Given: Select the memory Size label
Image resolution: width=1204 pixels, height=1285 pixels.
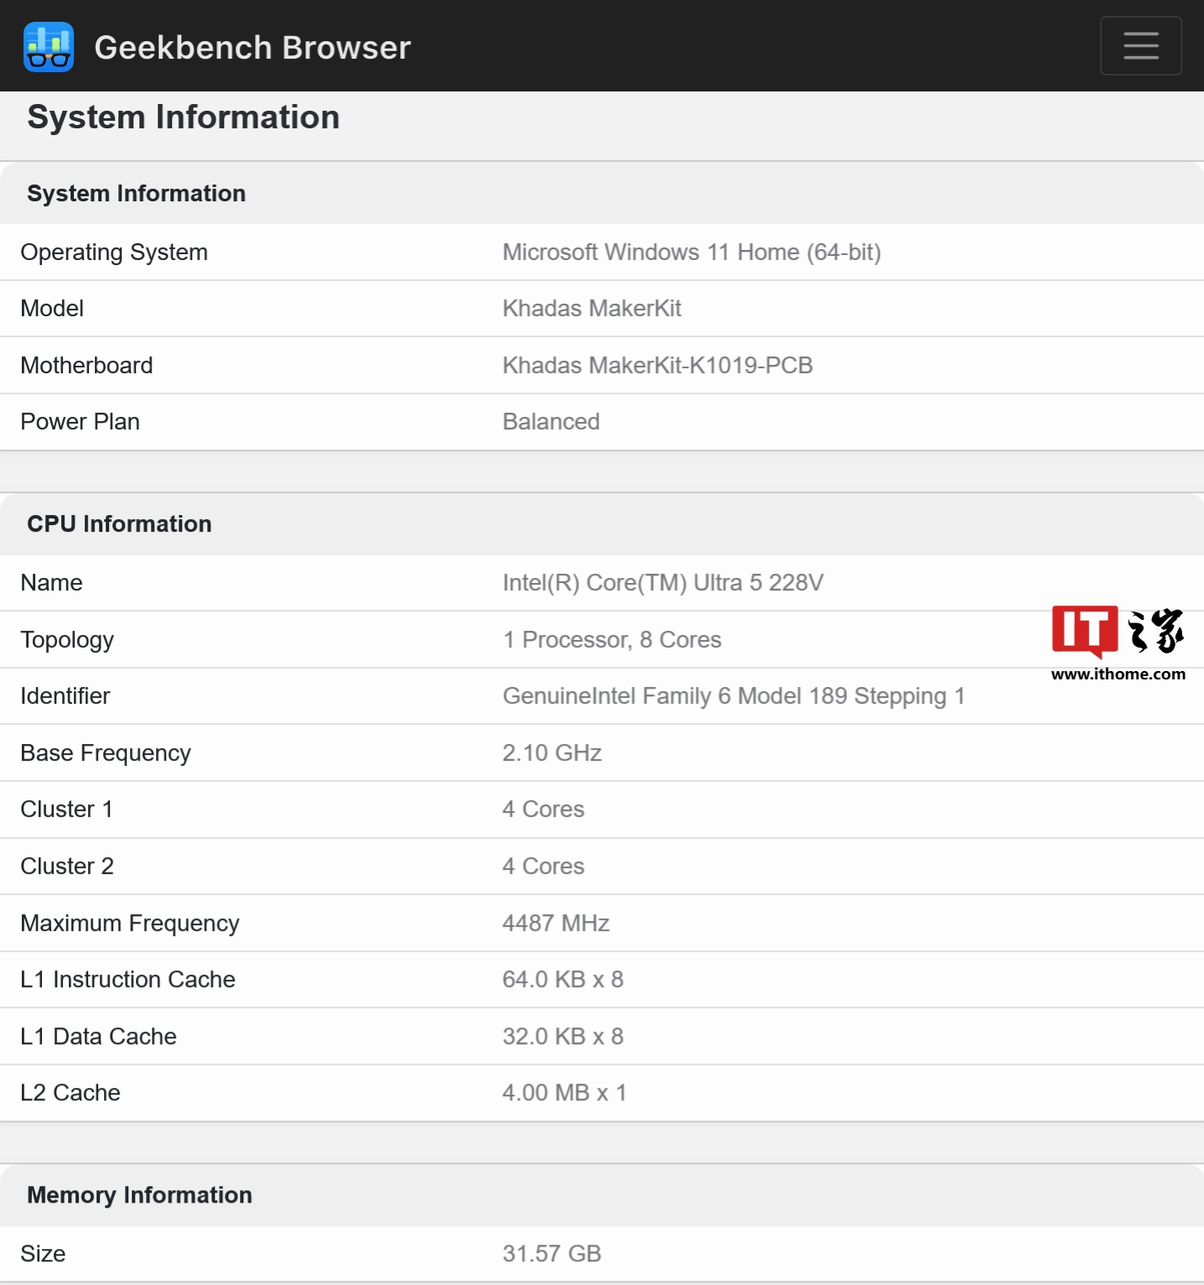Looking at the screenshot, I should tap(44, 1254).
